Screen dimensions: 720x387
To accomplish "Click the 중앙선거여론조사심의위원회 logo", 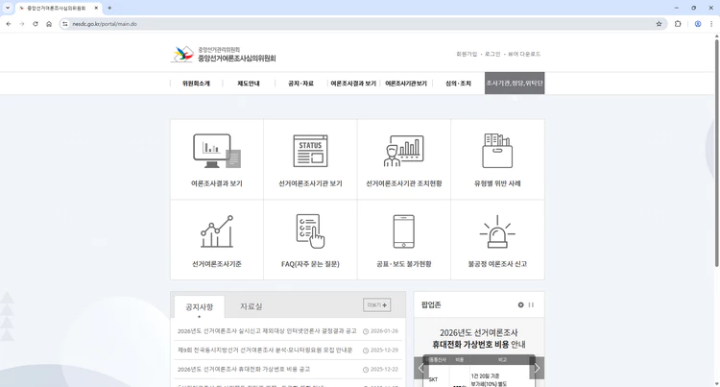I will (x=223, y=54).
